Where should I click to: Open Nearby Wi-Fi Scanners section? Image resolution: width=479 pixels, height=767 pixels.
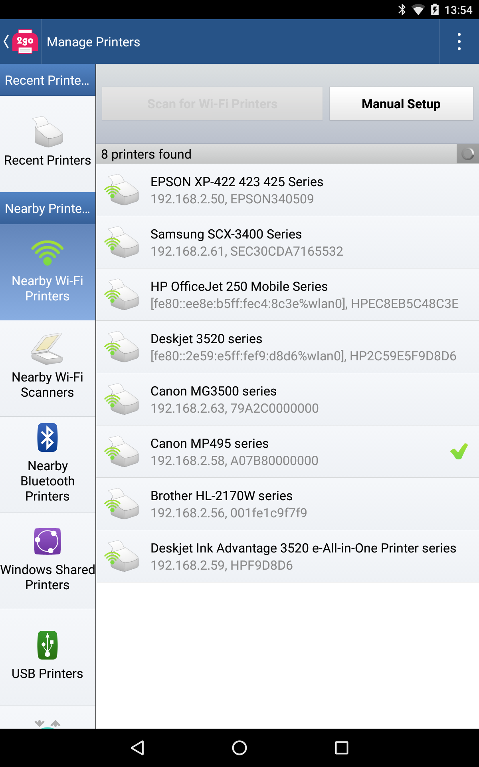48,368
